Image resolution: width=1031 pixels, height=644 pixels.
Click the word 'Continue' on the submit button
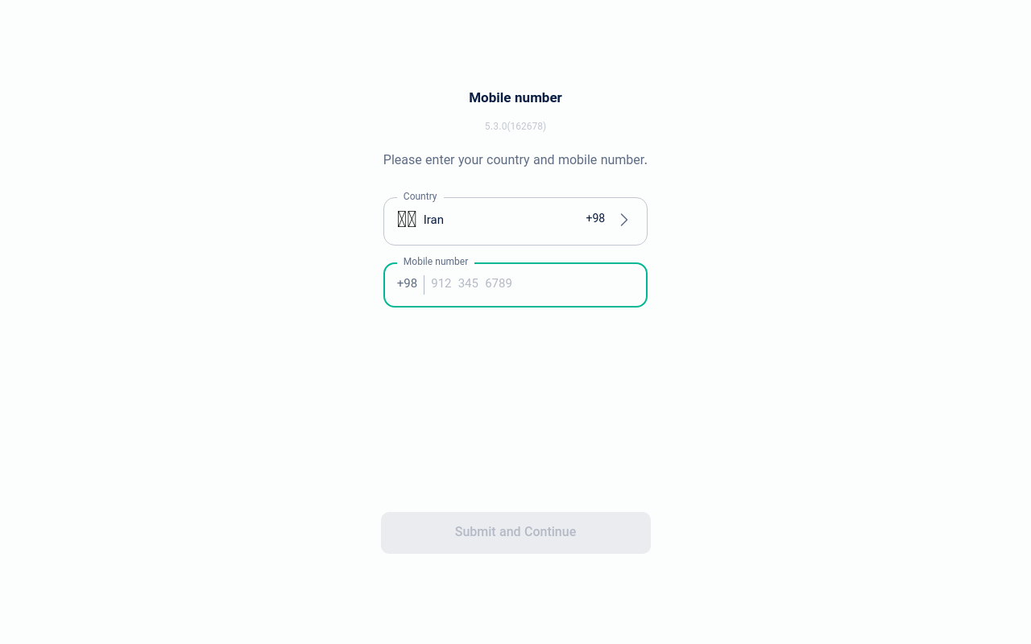click(550, 531)
